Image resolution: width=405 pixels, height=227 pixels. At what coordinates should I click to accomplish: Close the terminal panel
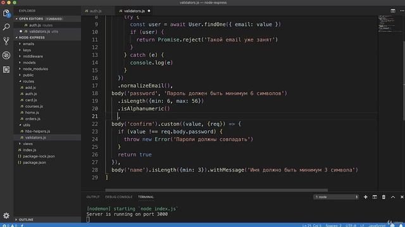pyautogui.click(x=402, y=197)
